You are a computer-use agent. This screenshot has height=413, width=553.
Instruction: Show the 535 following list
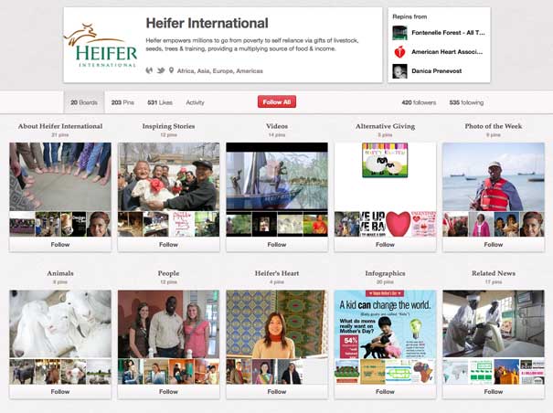466,102
